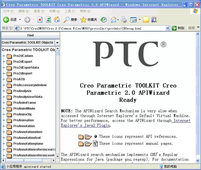The height and width of the screenshot is (170, 201).
Task: Click the IE Back arrow button
Action: click(6, 20)
